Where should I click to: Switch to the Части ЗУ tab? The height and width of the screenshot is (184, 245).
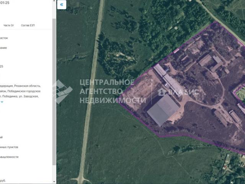8,25
